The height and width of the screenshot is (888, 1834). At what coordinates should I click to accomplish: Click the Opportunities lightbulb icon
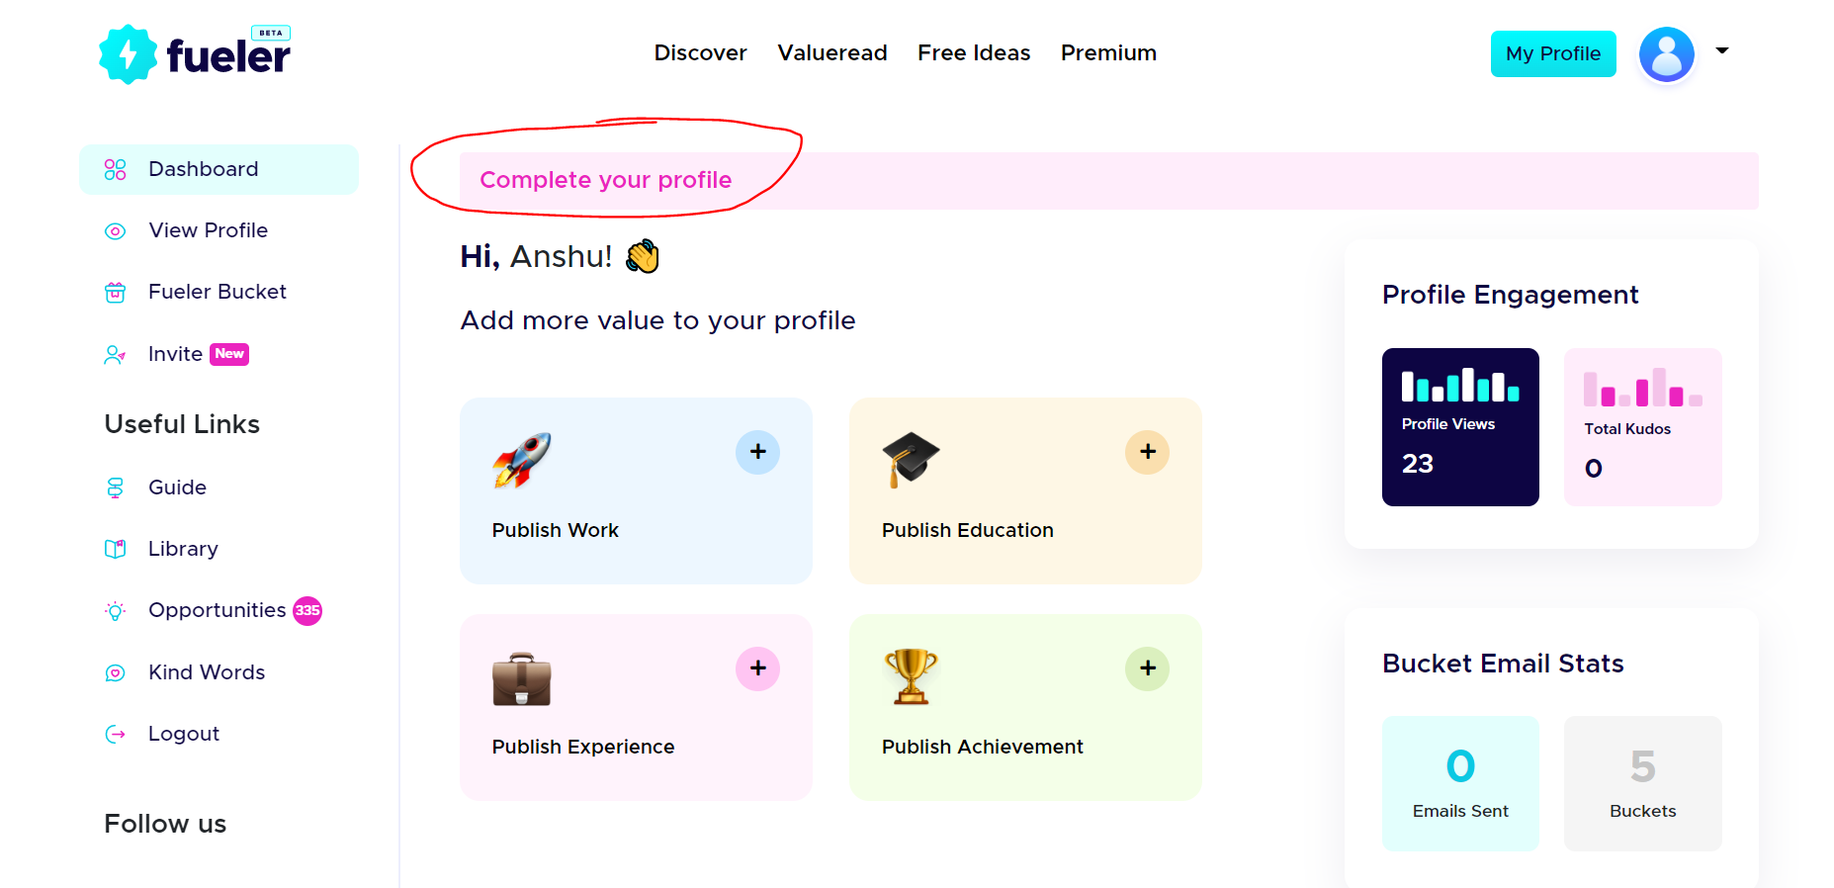[115, 610]
